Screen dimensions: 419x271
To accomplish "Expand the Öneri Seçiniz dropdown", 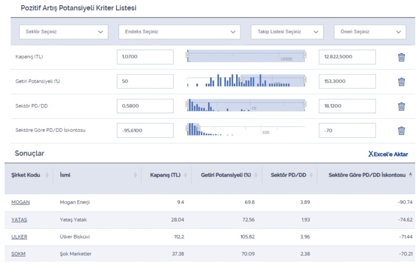I will (370, 32).
